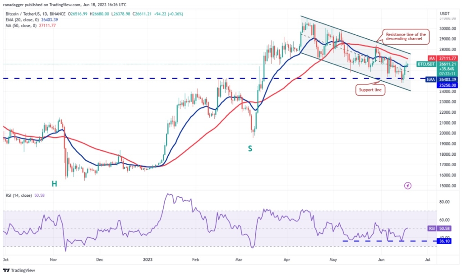Click the 80.00 RSI axis value
The image size is (462, 274).
tap(444, 202)
